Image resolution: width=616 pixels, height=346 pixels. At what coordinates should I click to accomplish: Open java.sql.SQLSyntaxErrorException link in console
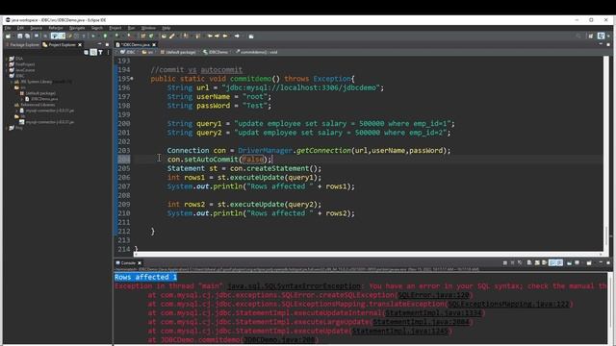(294, 286)
